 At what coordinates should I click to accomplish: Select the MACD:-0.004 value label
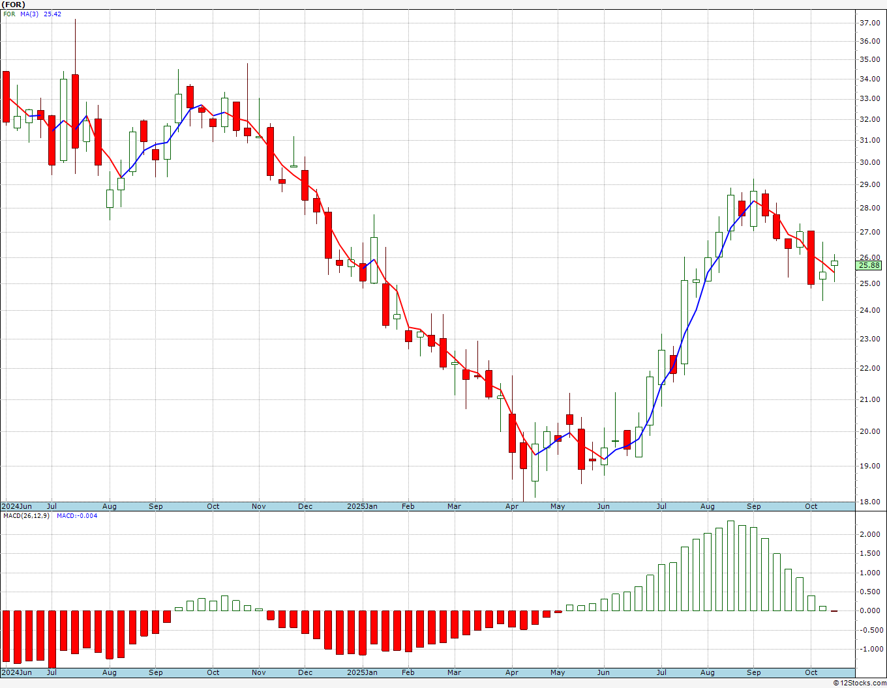(77, 516)
